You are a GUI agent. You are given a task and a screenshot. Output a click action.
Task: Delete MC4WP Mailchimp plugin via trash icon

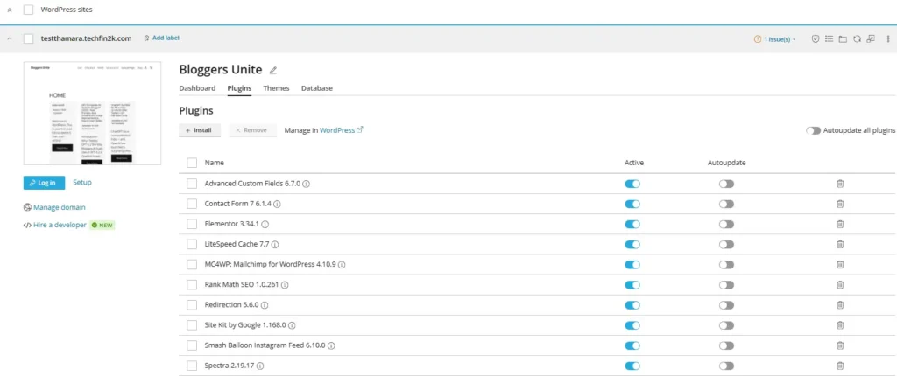coord(840,265)
